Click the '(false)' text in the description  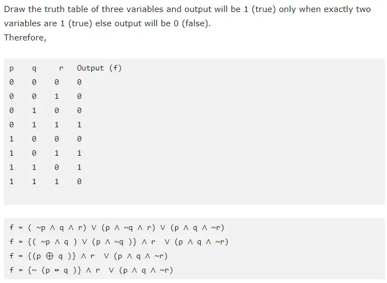click(194, 25)
